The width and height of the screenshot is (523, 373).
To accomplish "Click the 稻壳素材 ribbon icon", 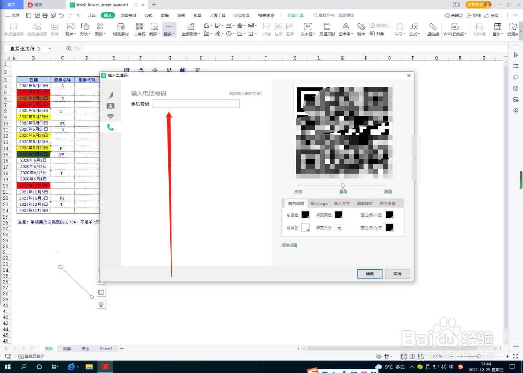I will click(x=121, y=29).
